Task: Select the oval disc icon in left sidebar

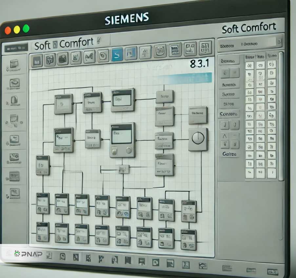Action: [14, 83]
